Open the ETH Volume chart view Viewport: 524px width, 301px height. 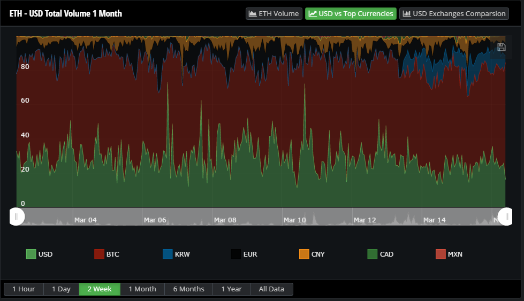pyautogui.click(x=274, y=14)
